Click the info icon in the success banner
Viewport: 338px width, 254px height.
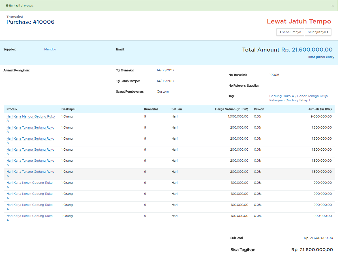pos(7,6)
